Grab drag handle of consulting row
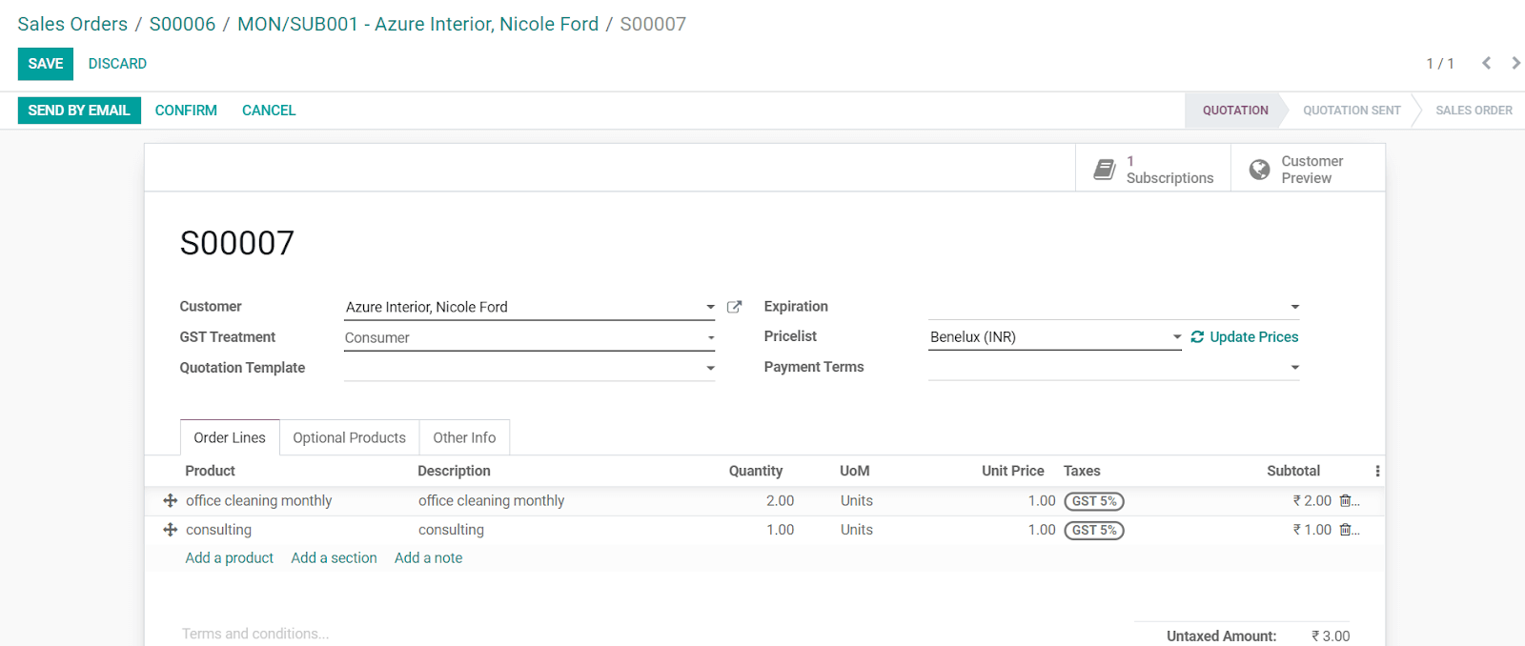Viewport: 1525px width, 646px height. pyautogui.click(x=171, y=530)
